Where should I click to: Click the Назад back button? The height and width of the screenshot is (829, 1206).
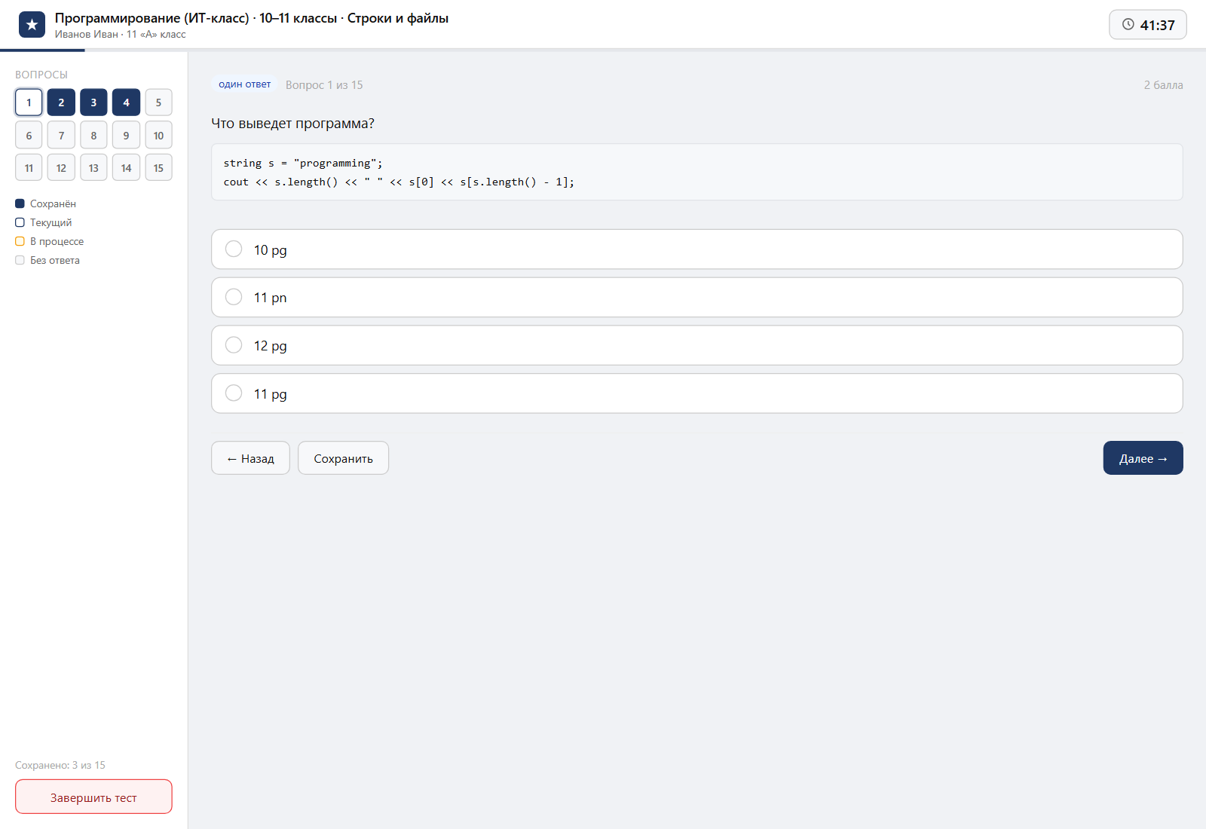pos(250,458)
